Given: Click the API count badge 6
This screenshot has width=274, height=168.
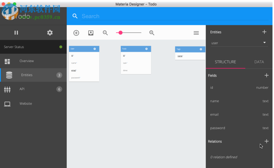Looking at the screenshot, I should [x=59, y=89].
